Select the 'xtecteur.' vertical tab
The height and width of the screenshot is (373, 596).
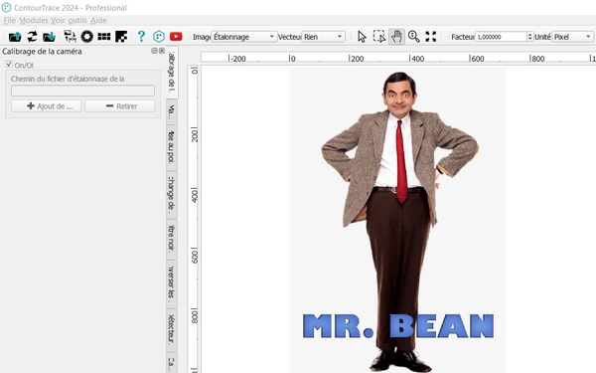click(x=172, y=329)
